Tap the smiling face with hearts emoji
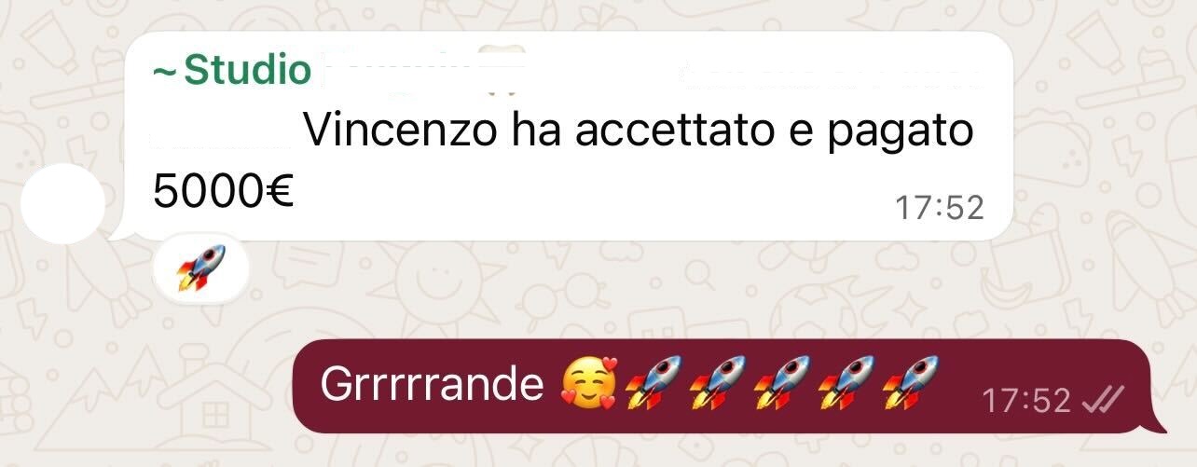This screenshot has height=467, width=1197. (588, 385)
